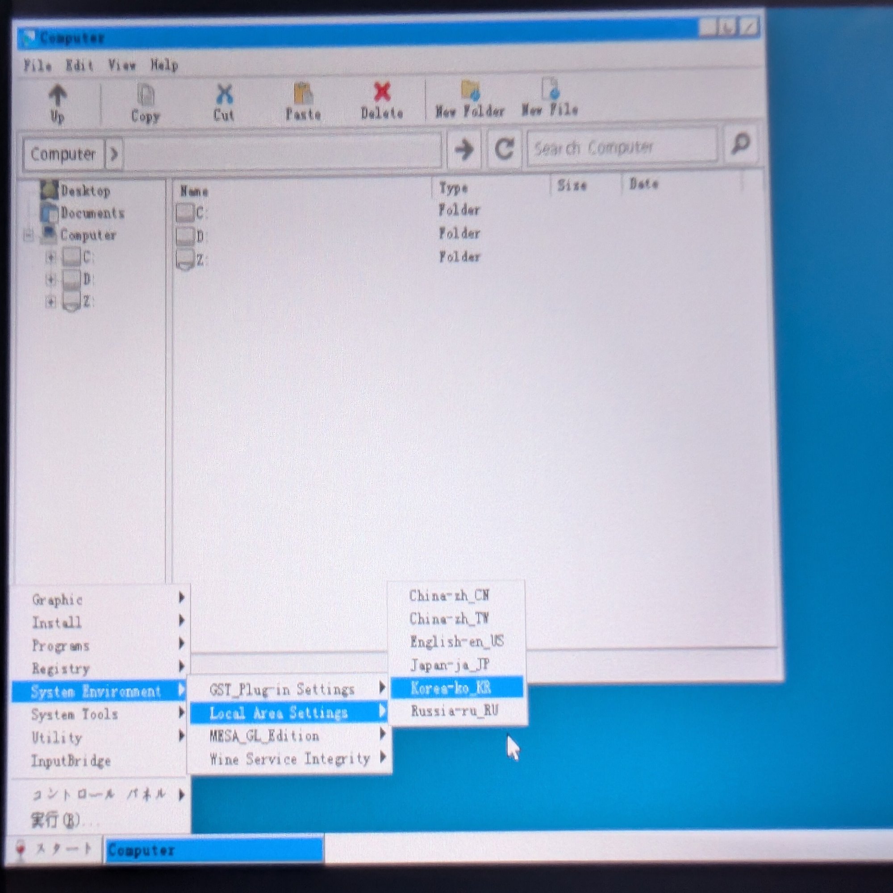The width and height of the screenshot is (893, 893).
Task: Choose English-en_US locale
Action: [457, 642]
